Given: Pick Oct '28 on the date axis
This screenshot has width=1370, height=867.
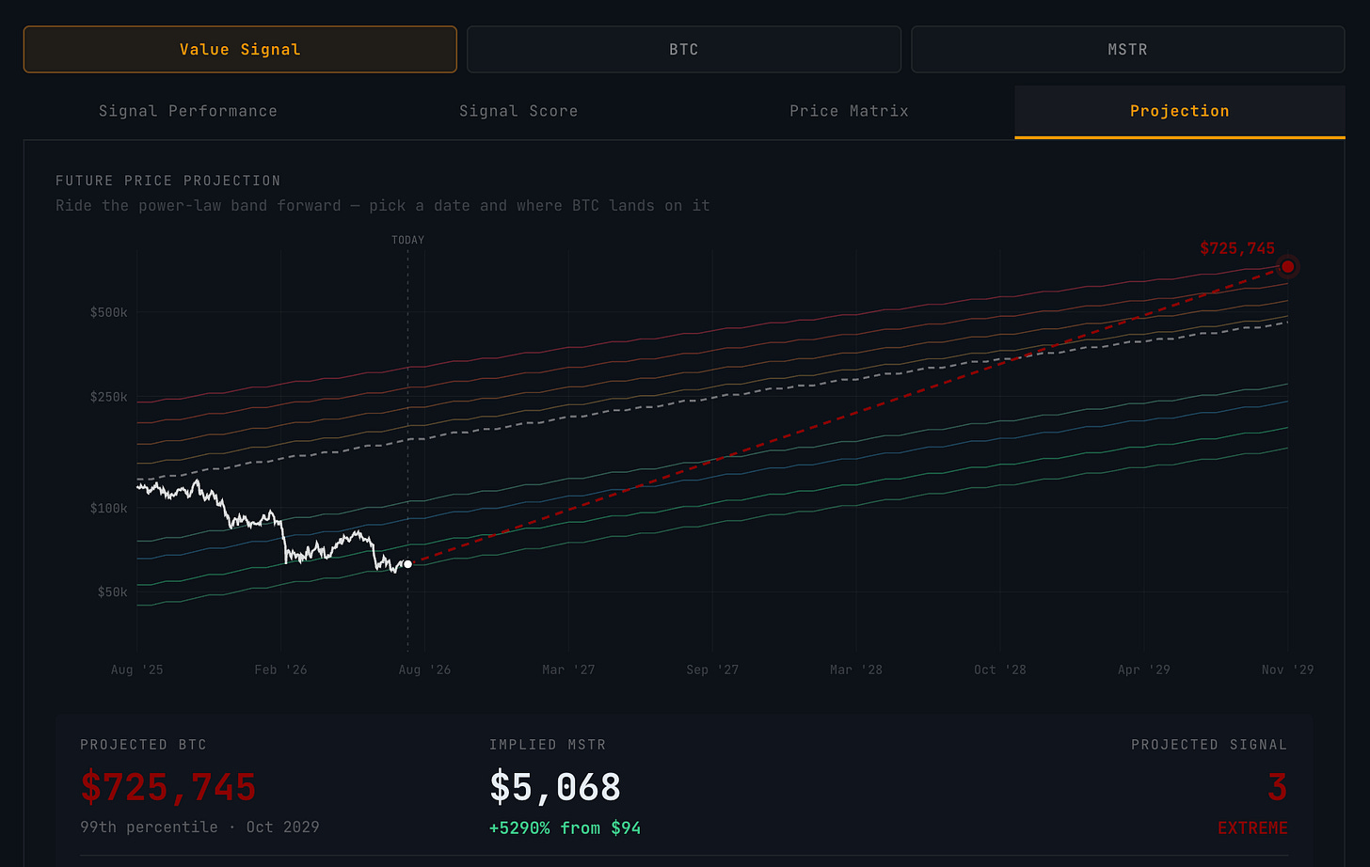Looking at the screenshot, I should coord(1000,670).
